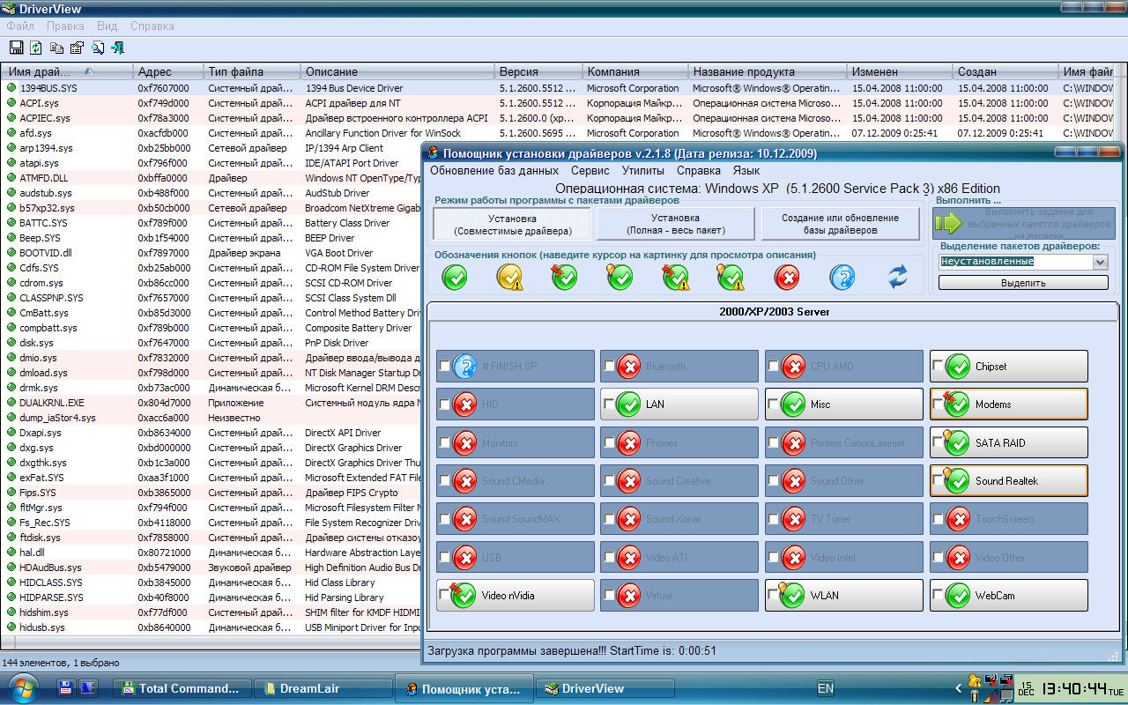Click the Refresh icon in DriverView toolbar
The height and width of the screenshot is (705, 1128).
tap(36, 48)
